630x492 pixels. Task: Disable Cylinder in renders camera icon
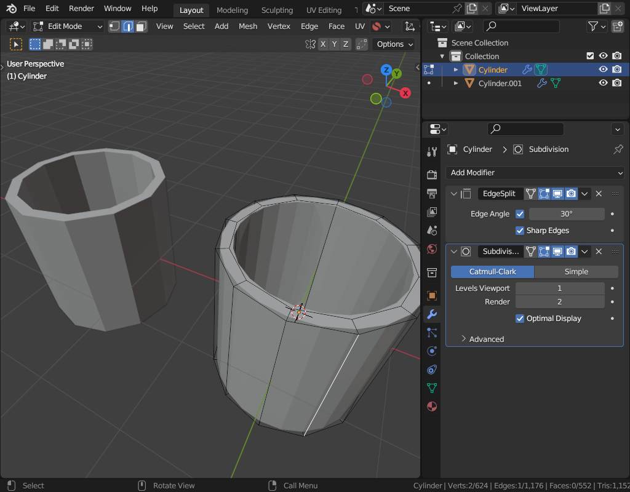click(x=616, y=69)
